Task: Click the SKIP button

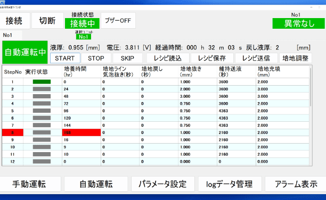Action: (x=127, y=58)
